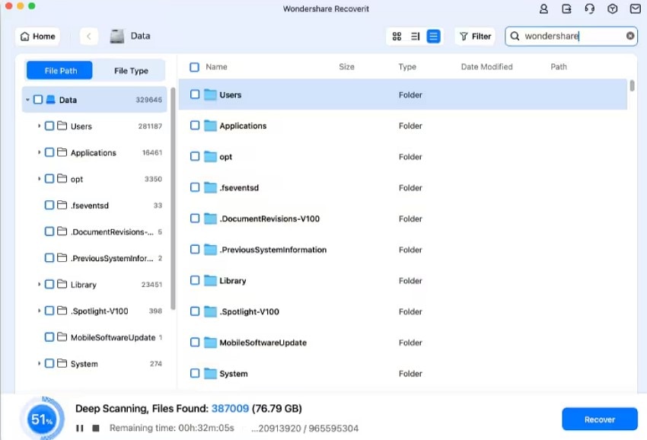647x440 pixels.
Task: Open the user account icon
Action: coord(543,8)
